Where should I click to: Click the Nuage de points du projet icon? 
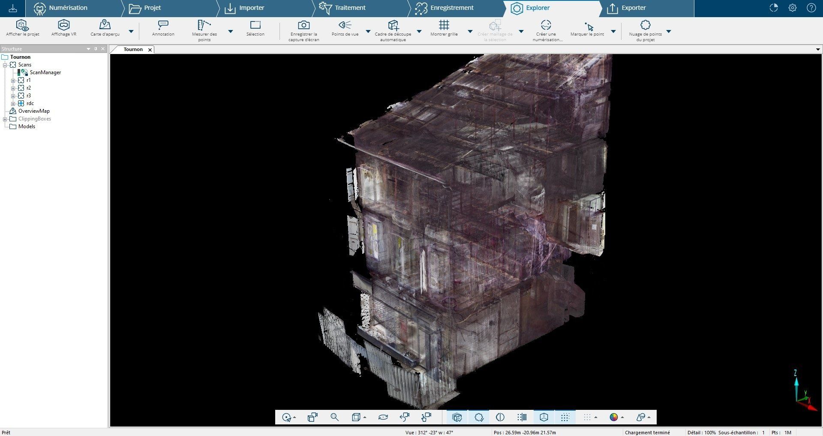click(645, 25)
